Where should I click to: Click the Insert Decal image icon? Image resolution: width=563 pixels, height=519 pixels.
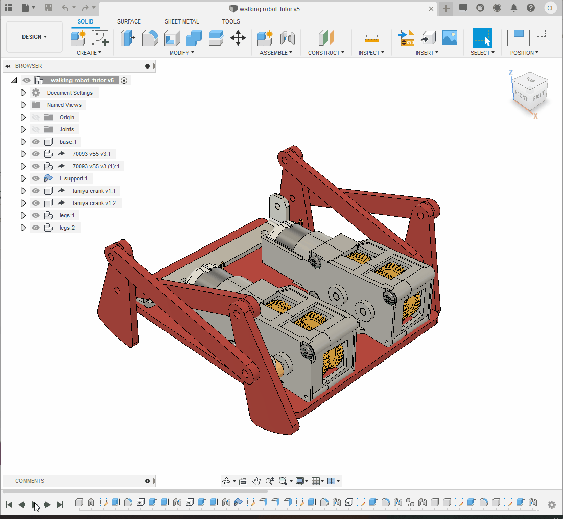(450, 38)
